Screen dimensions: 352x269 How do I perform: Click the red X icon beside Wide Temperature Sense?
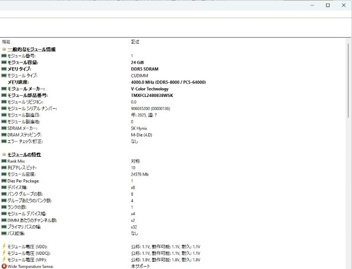[x=4, y=266]
